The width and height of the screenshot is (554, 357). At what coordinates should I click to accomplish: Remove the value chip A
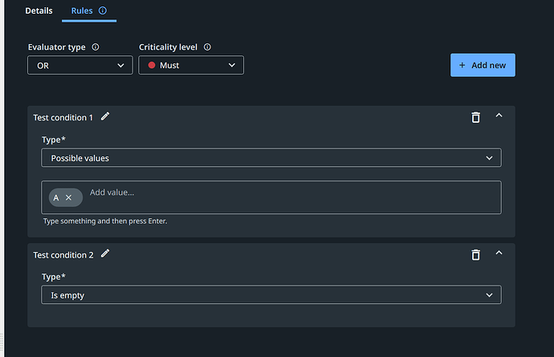69,197
